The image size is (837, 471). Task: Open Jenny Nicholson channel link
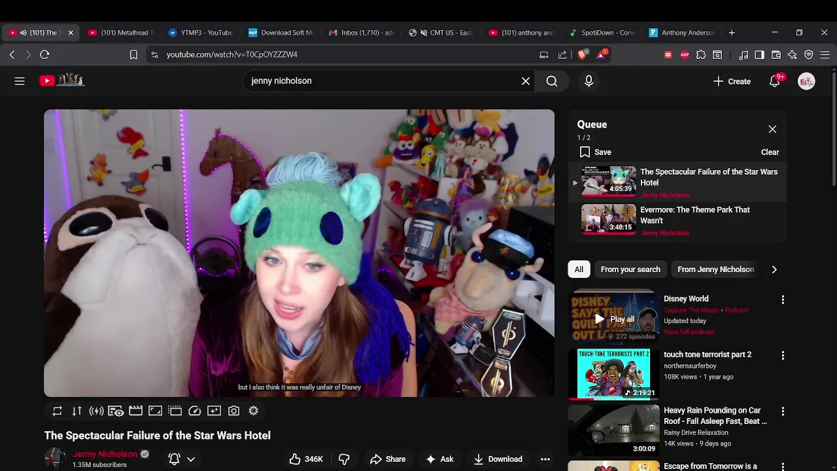[105, 454]
